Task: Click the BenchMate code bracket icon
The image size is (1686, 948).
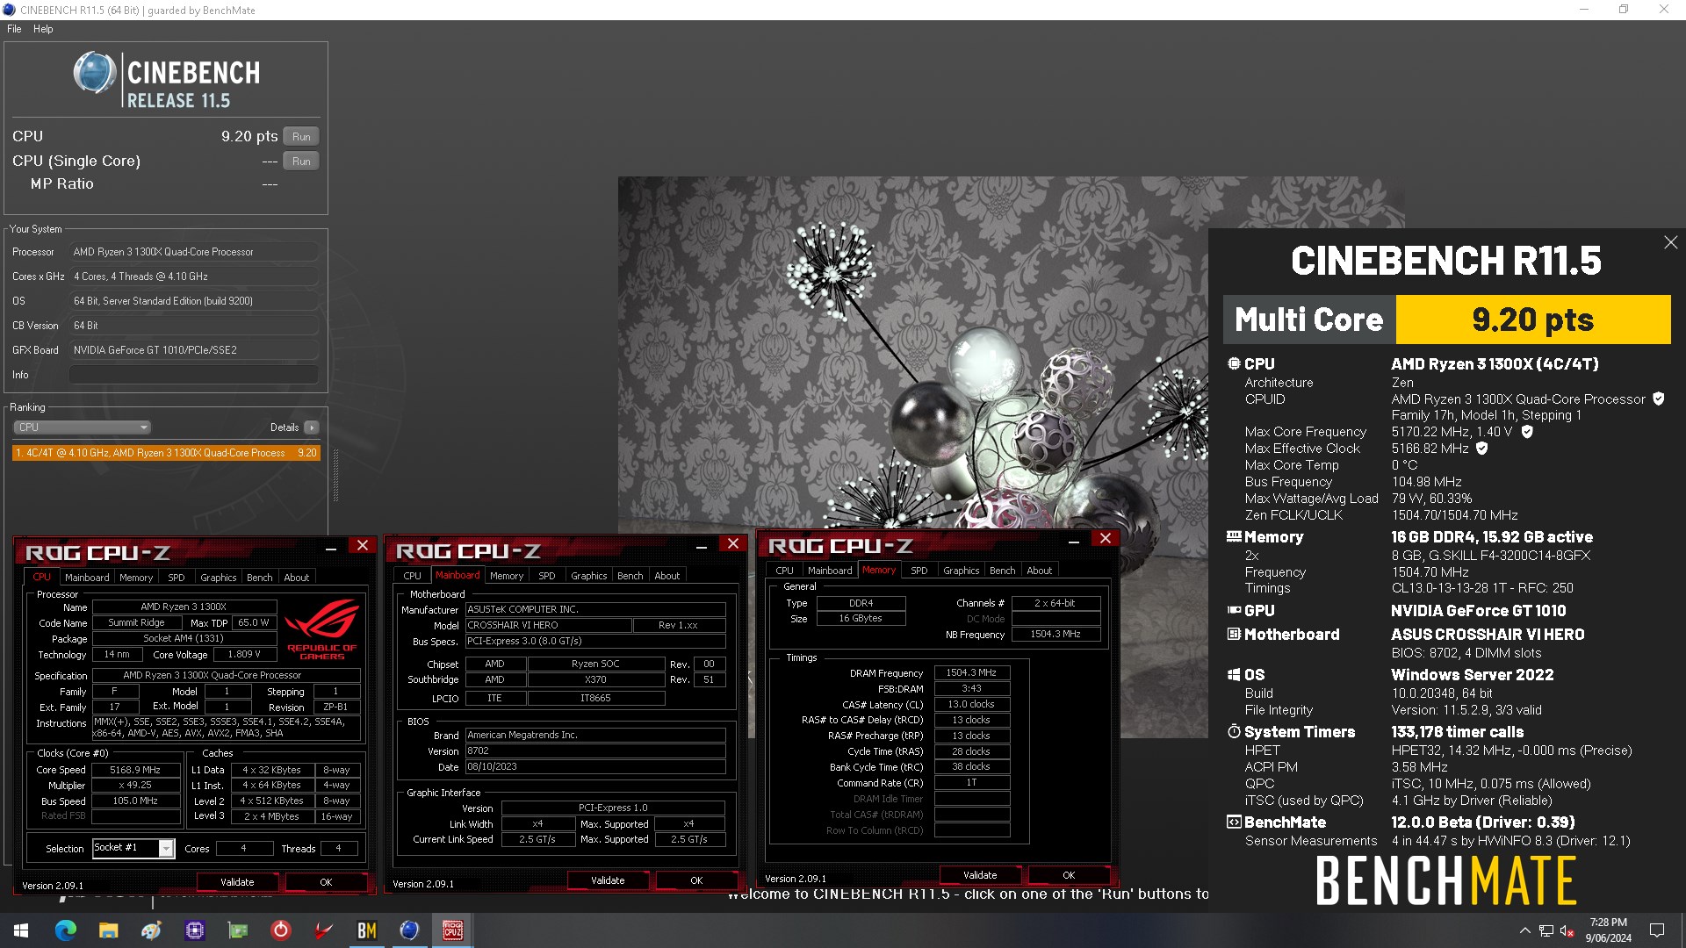Action: click(x=1234, y=822)
